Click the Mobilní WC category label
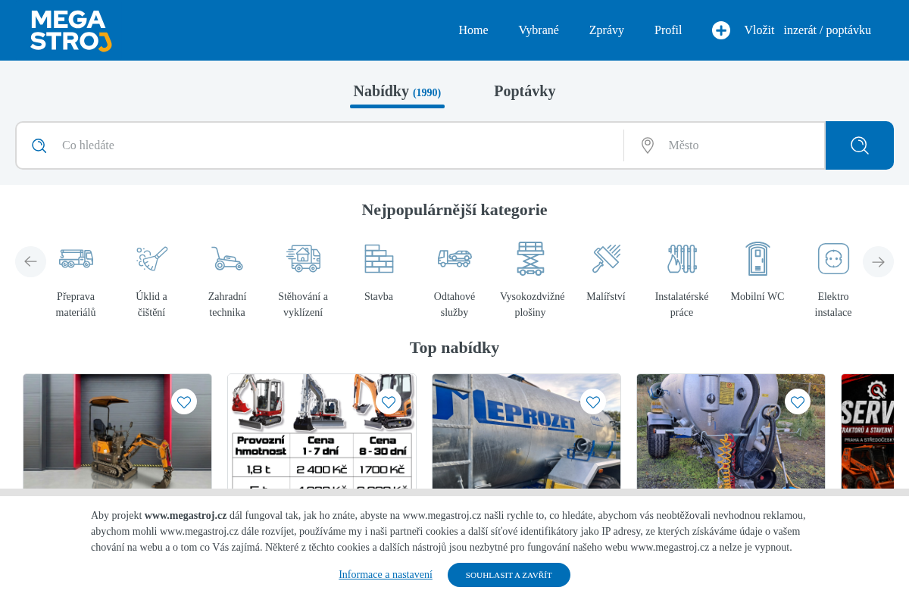Screen dimensions: 909x606 point(757,296)
